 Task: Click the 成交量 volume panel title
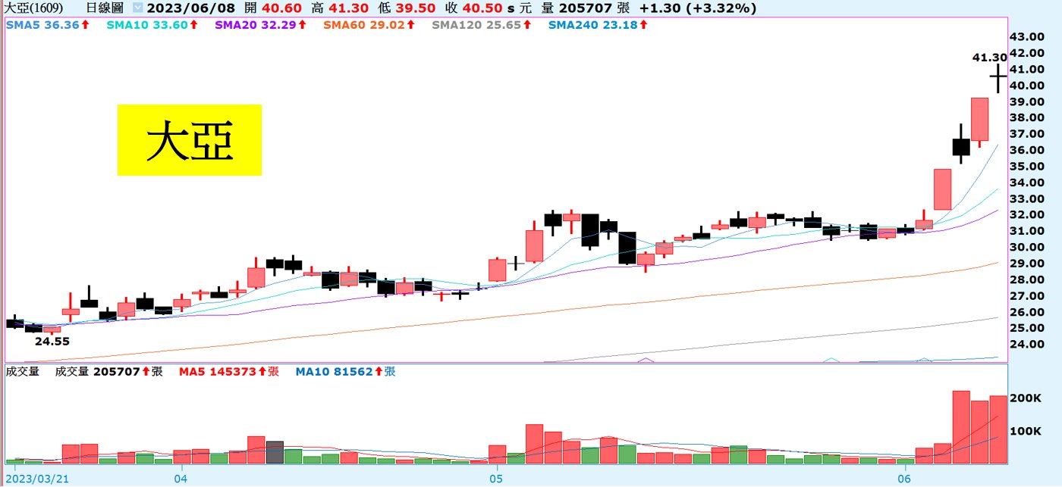pyautogui.click(x=22, y=372)
